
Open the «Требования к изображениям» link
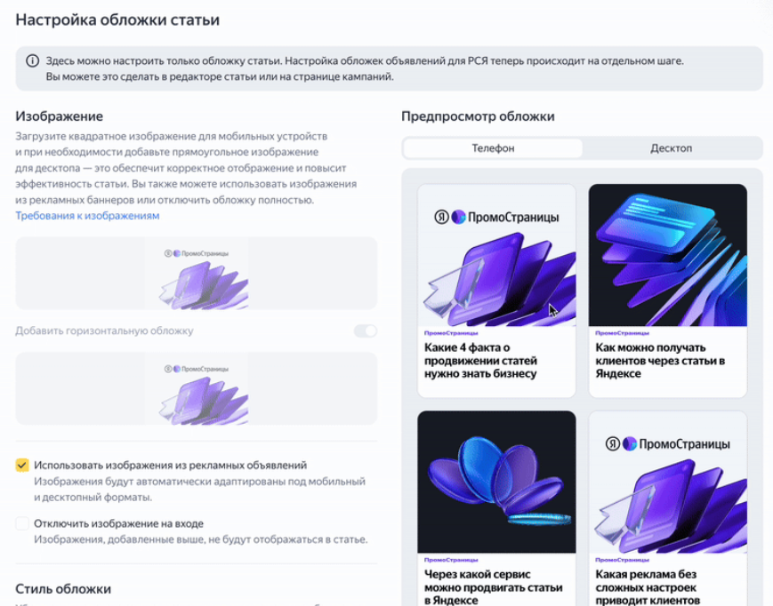[x=85, y=215]
